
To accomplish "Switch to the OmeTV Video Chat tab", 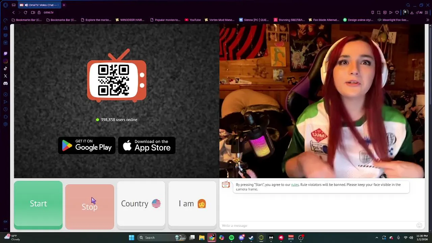I will (39, 5).
